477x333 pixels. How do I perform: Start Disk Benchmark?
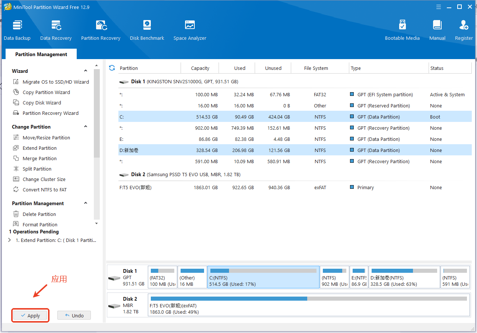[147, 30]
